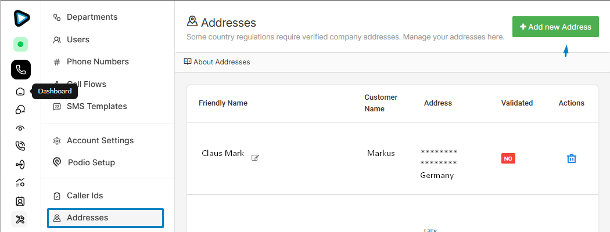
Task: Select the wrench and screwdriver tools icon
Action: coord(20,219)
